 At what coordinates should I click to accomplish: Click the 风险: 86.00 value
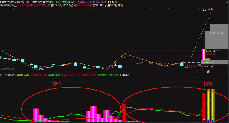point(54,75)
